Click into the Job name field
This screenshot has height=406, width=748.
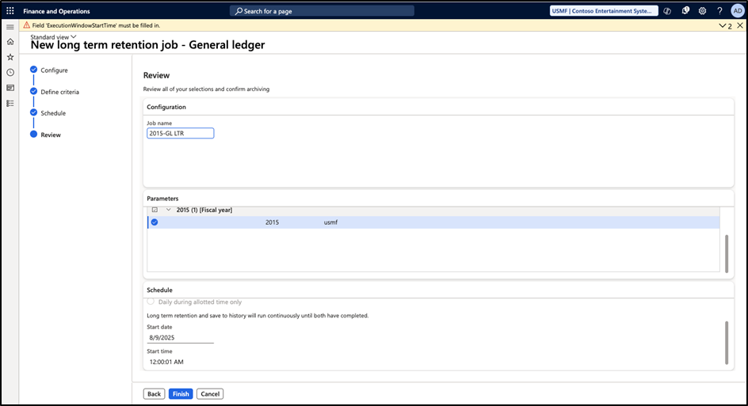point(180,134)
